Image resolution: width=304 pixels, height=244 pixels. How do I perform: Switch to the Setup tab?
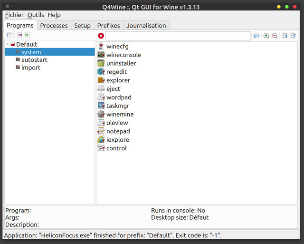[82, 25]
